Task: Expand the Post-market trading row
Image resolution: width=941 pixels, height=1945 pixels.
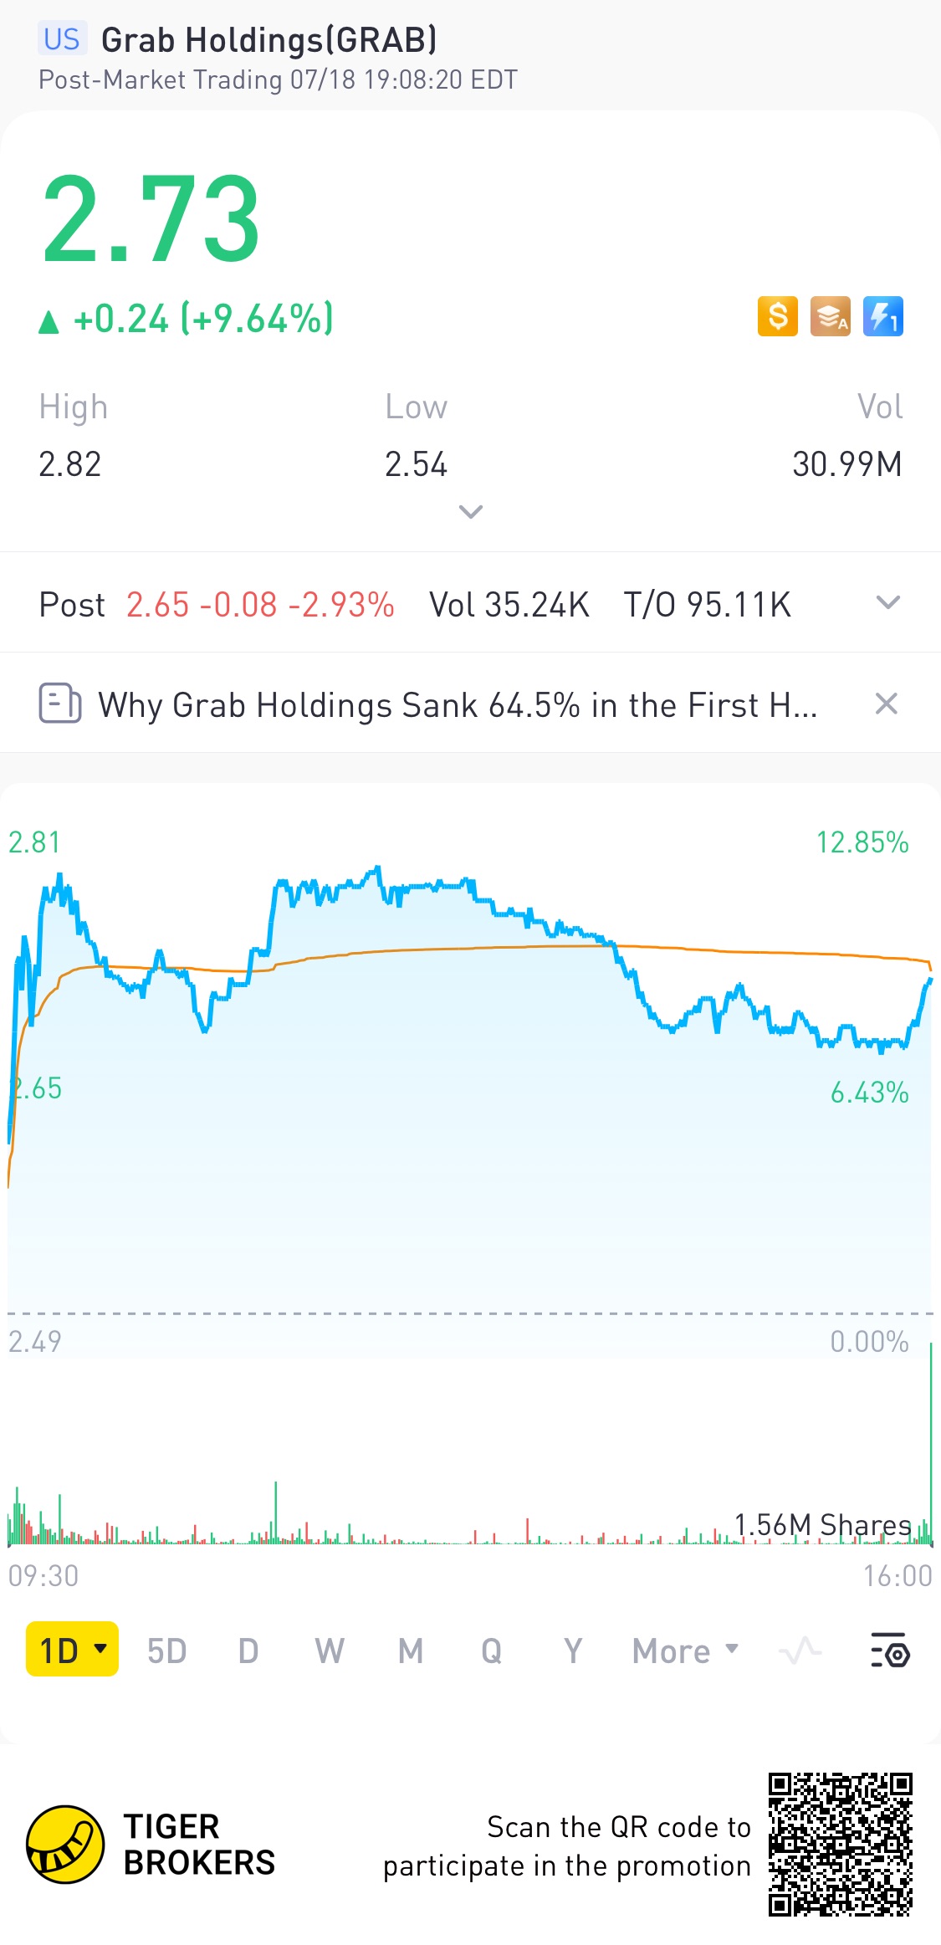Action: click(x=887, y=603)
